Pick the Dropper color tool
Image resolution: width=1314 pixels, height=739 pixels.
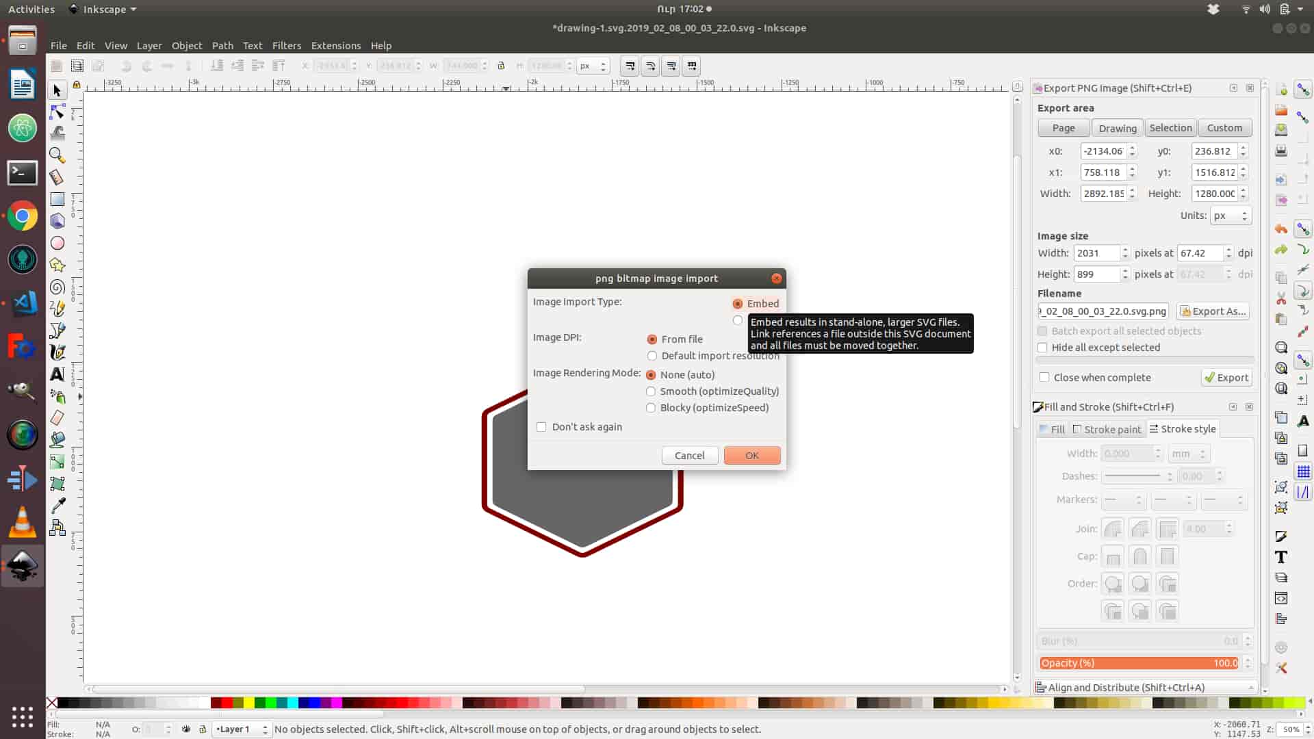(x=57, y=506)
